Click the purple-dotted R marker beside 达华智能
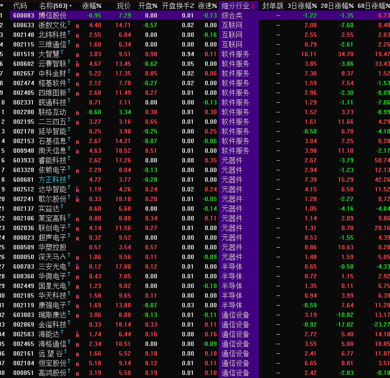Image resolution: width=390 pixels, height=378 pixels. click(x=78, y=190)
